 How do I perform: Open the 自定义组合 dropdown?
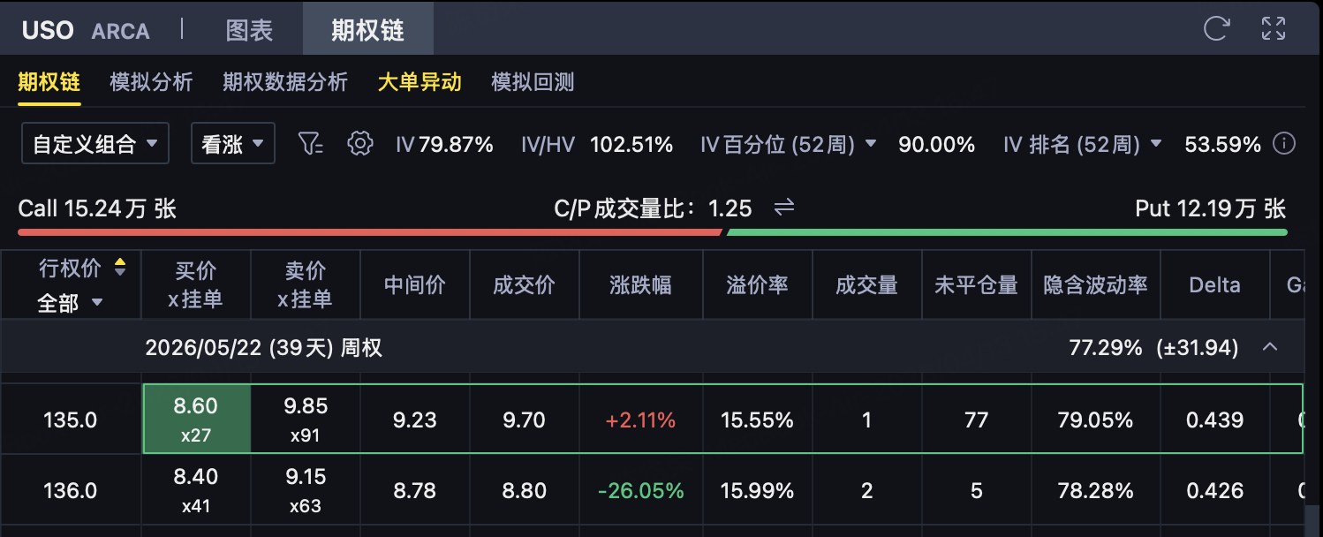pos(95,144)
